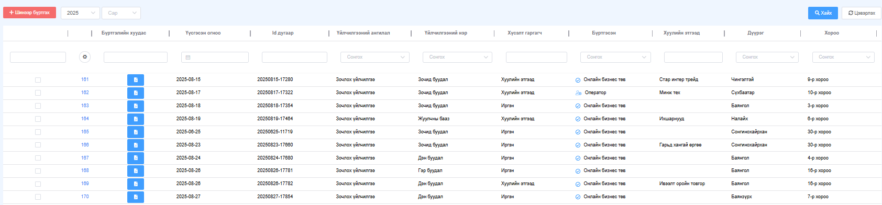Click cell Жуулчны бааз

tap(434, 119)
